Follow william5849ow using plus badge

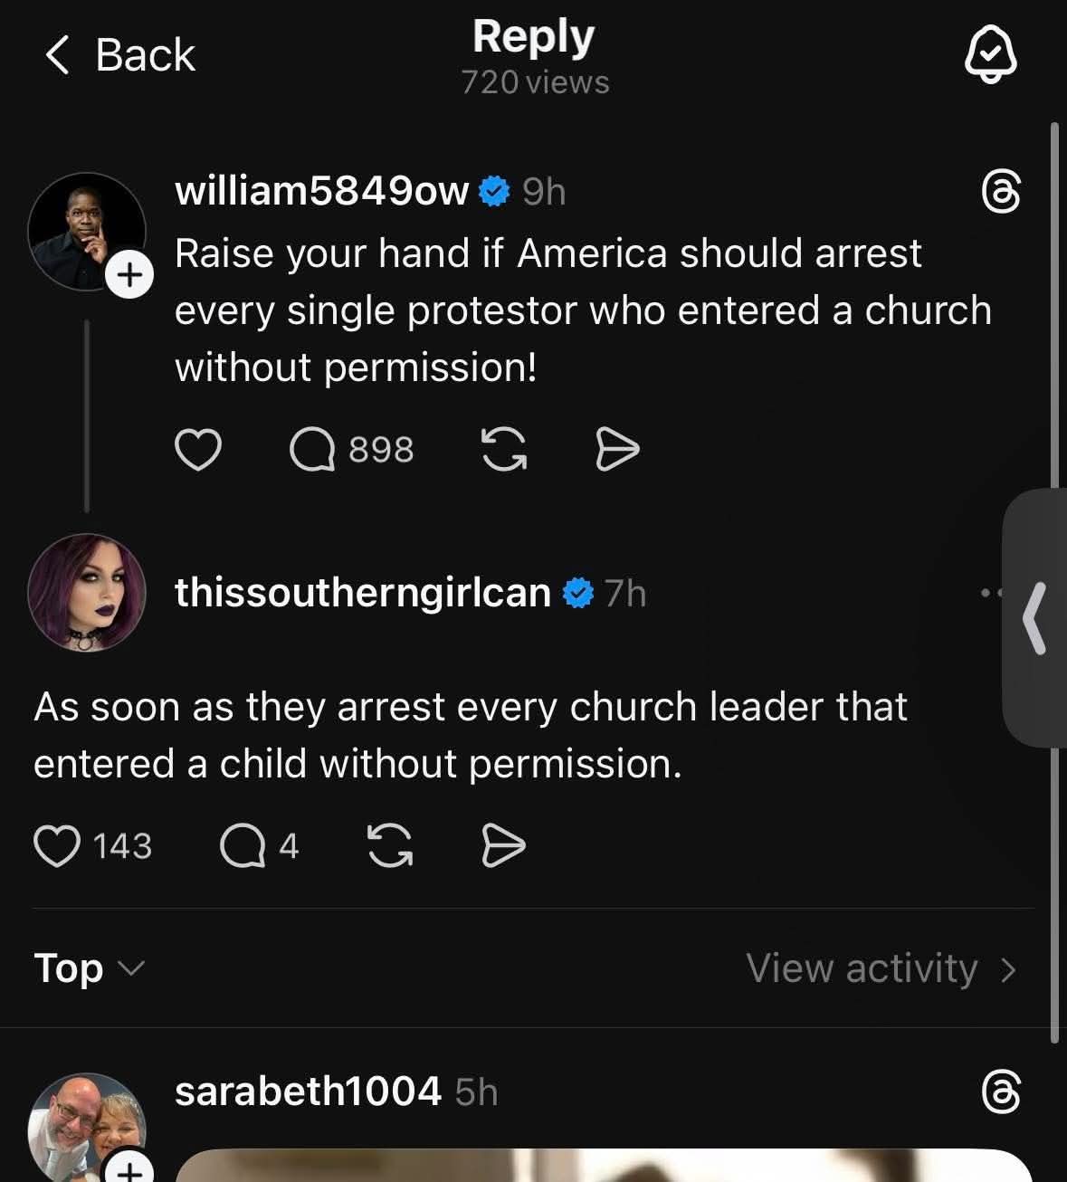coord(129,273)
